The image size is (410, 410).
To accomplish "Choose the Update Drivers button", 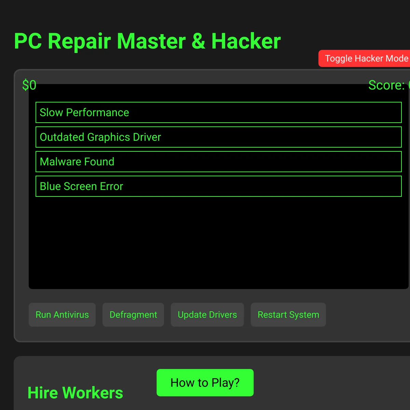I will tap(207, 315).
